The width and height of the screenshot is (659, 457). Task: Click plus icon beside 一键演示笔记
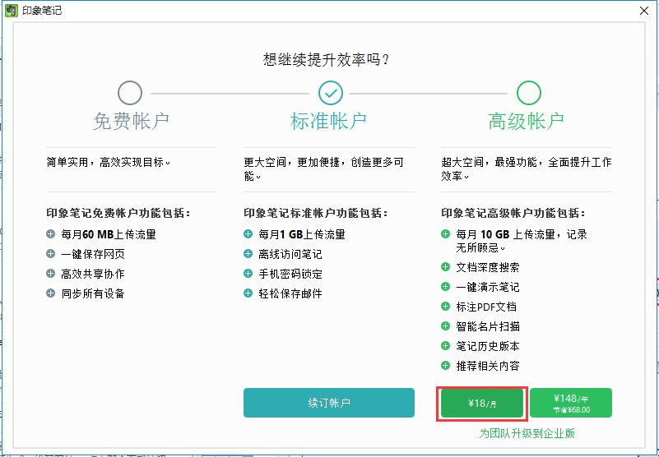pyautogui.click(x=445, y=287)
